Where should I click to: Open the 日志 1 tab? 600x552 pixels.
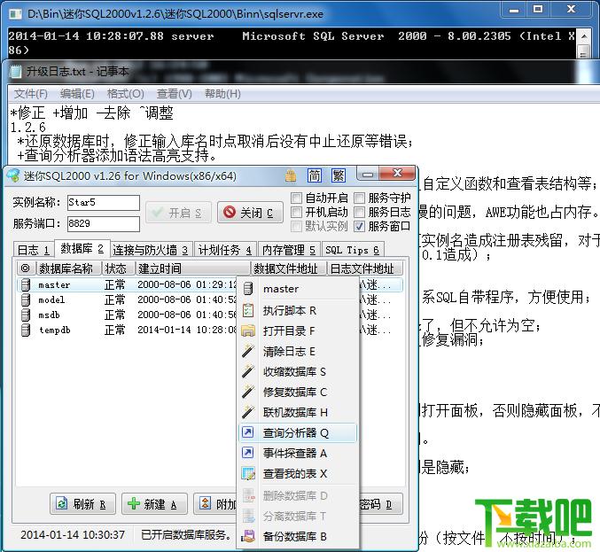[x=34, y=250]
